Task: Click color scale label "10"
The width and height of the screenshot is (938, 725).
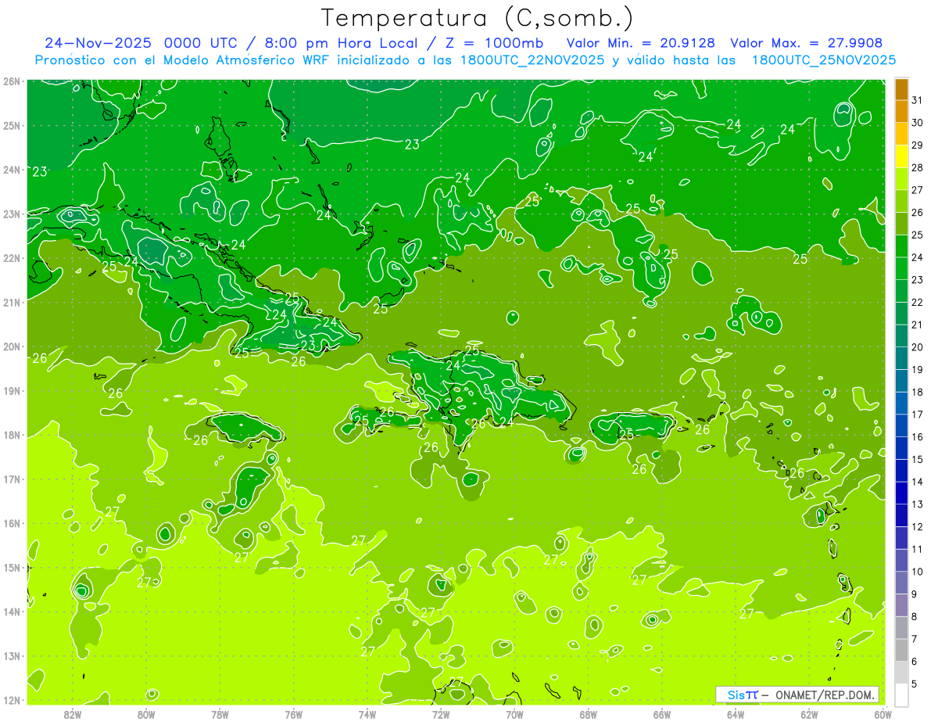Action: [x=918, y=572]
